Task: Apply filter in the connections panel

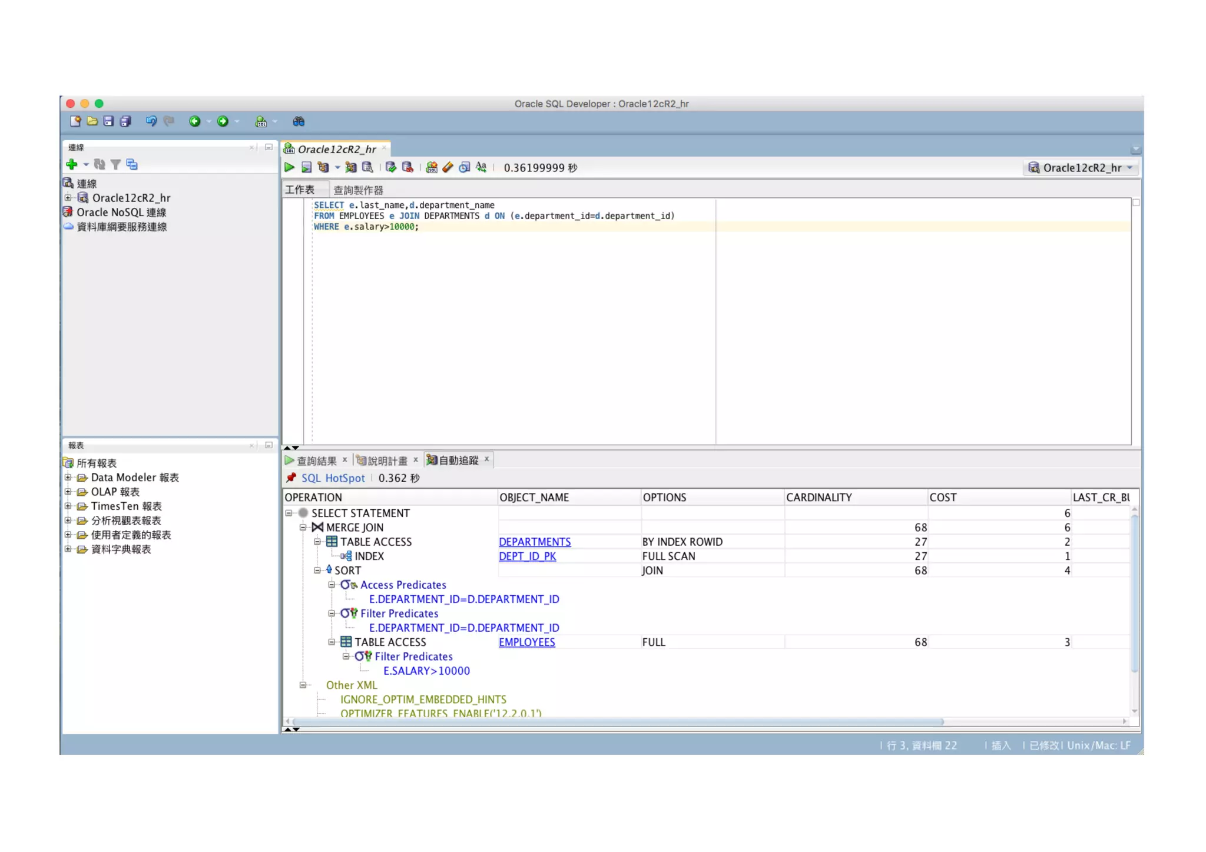Action: pyautogui.click(x=116, y=164)
